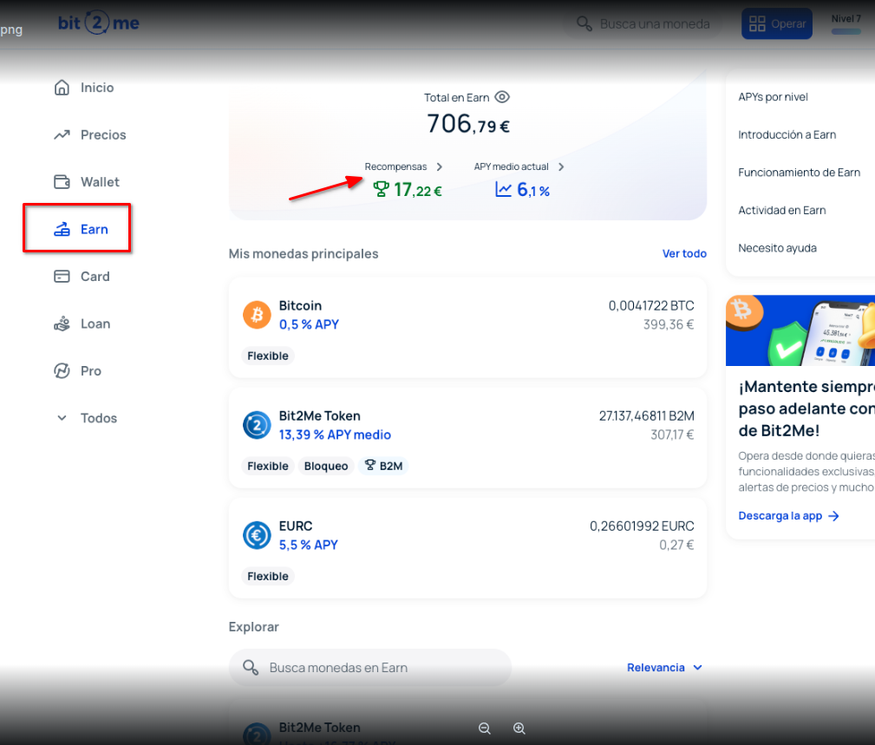Open Necesito ayuda link
This screenshot has height=745, width=875.
[x=777, y=248]
